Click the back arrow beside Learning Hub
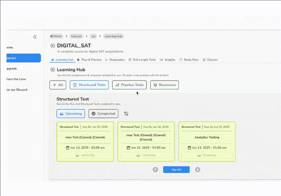The image size is (281, 196). [x=53, y=70]
